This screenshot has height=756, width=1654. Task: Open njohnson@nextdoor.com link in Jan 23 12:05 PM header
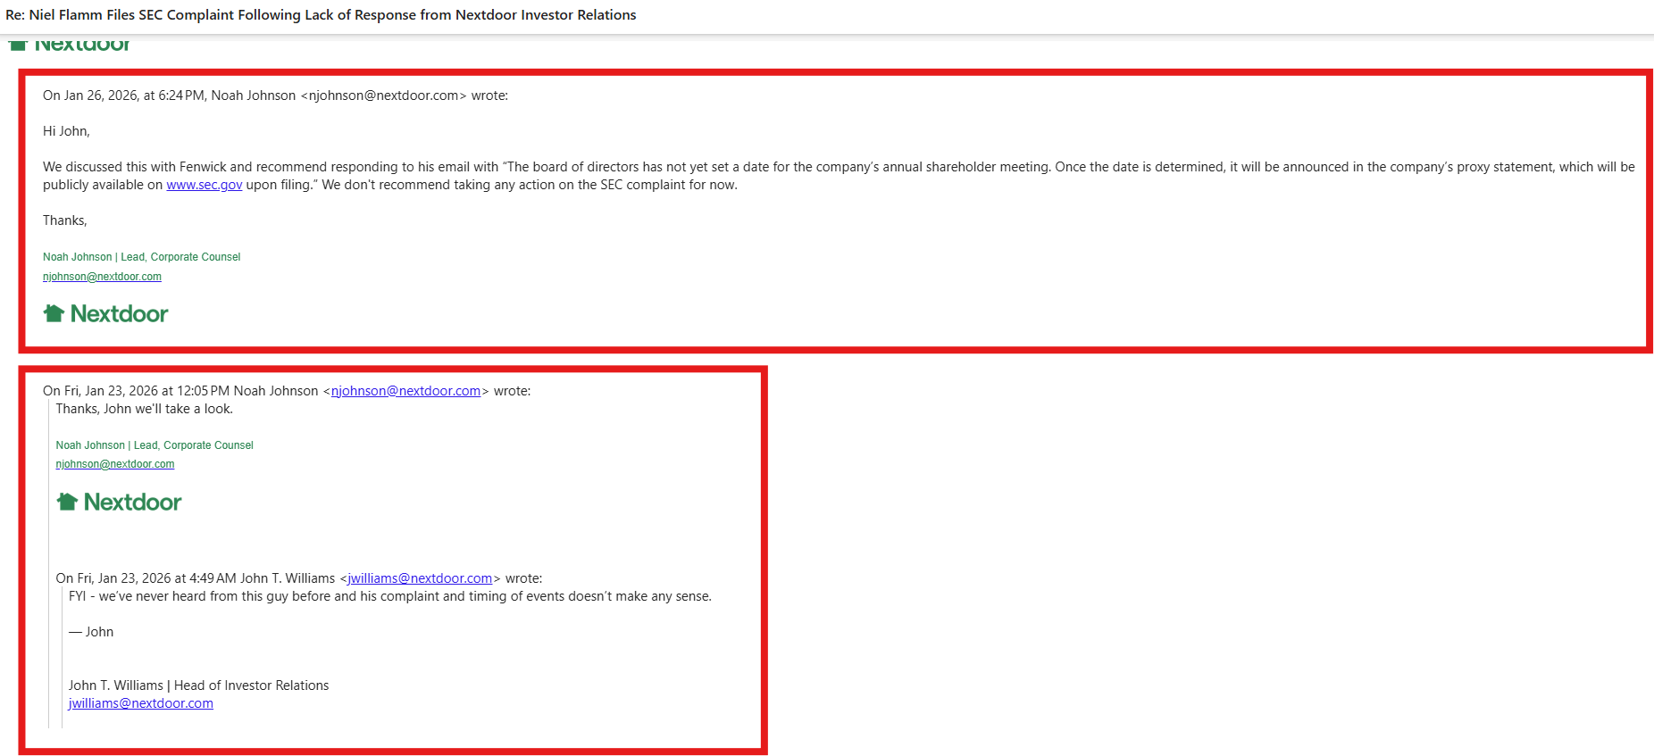tap(405, 391)
